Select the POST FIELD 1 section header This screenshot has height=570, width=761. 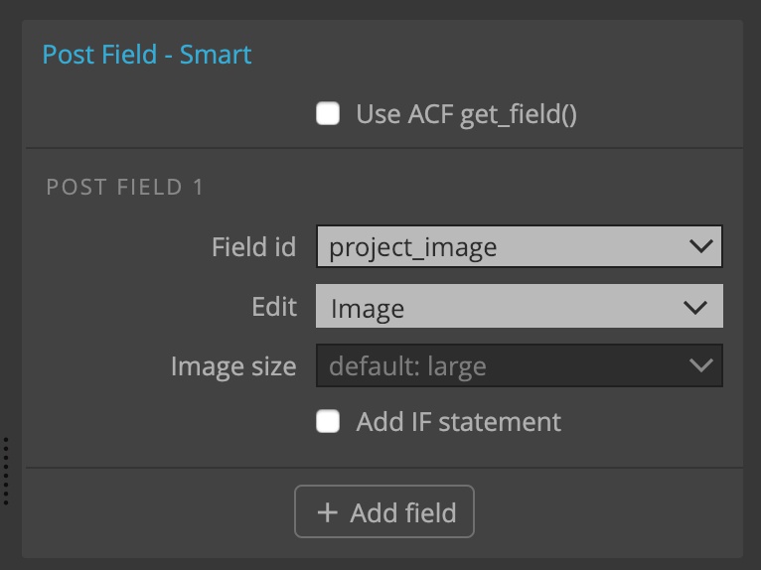point(125,187)
